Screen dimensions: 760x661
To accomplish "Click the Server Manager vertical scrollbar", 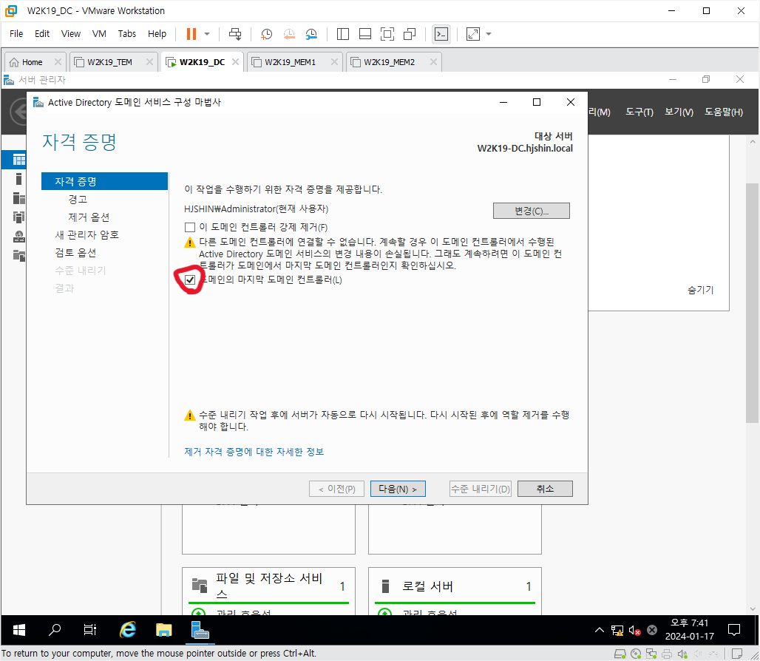I will click(753, 303).
